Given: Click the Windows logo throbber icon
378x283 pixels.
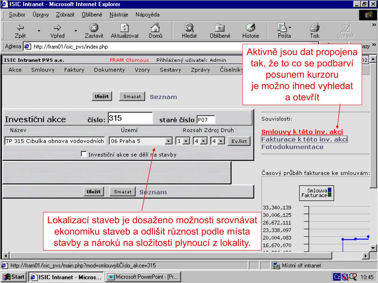Looking at the screenshot, I should (368, 15).
